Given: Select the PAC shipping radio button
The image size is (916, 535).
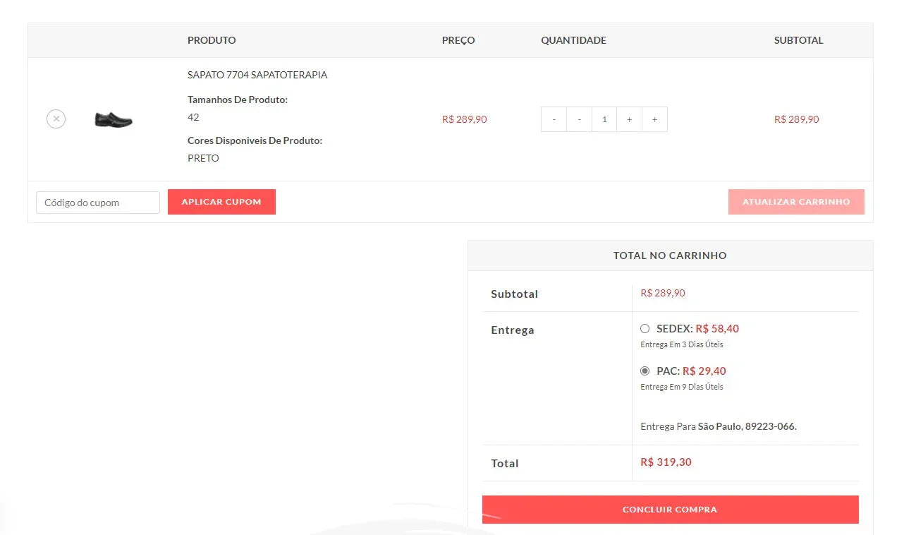Looking at the screenshot, I should [x=645, y=371].
